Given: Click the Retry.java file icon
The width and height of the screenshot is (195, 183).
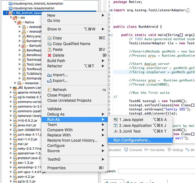Looking at the screenshot, I should click(24, 36).
